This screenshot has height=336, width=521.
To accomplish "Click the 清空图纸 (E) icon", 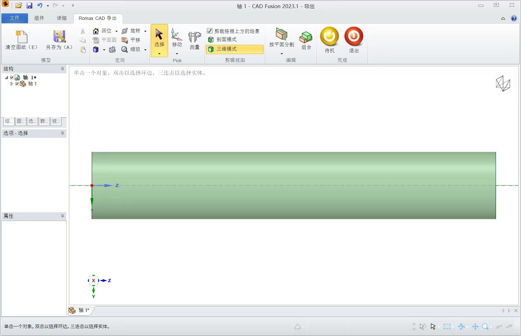I will coord(21,37).
